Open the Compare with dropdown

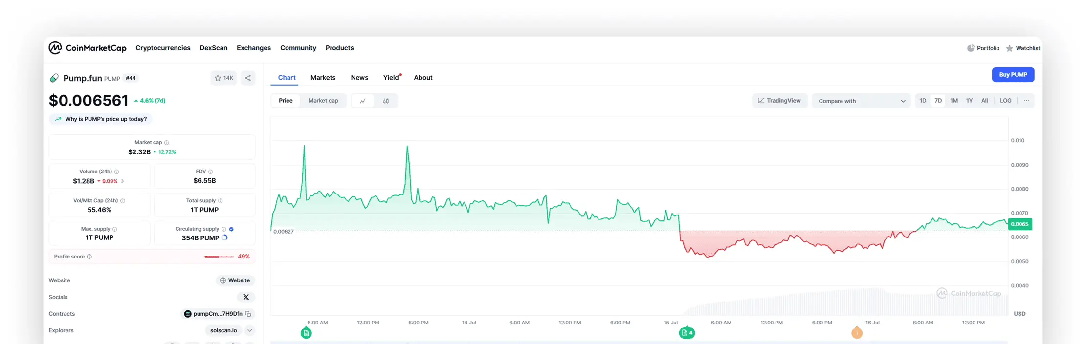(862, 101)
